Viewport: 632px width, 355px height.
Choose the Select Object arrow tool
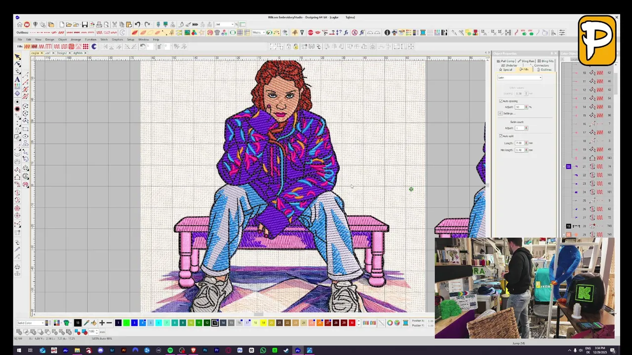point(18,57)
